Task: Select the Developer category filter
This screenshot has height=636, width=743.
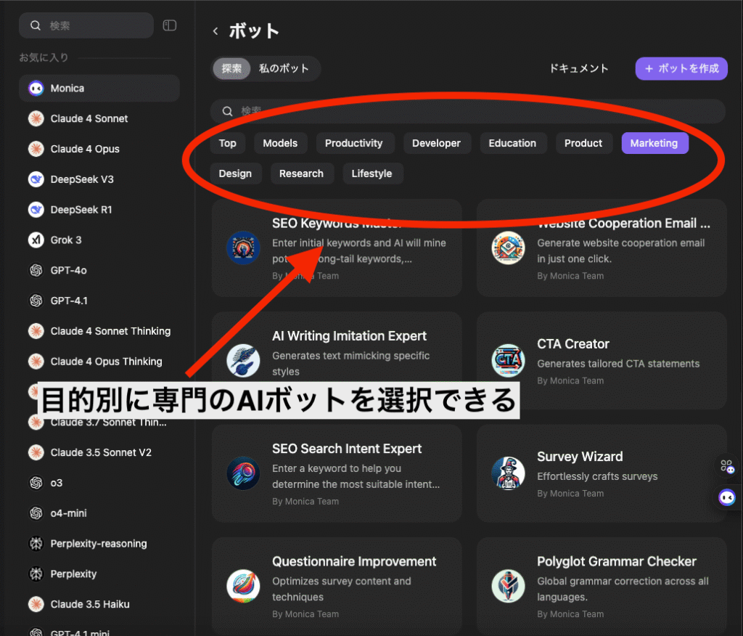Action: [x=436, y=143]
